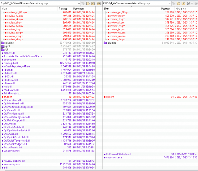Screen dimensions: 198x171
Task: Sort left pane by Размер column
Action: (65, 9)
